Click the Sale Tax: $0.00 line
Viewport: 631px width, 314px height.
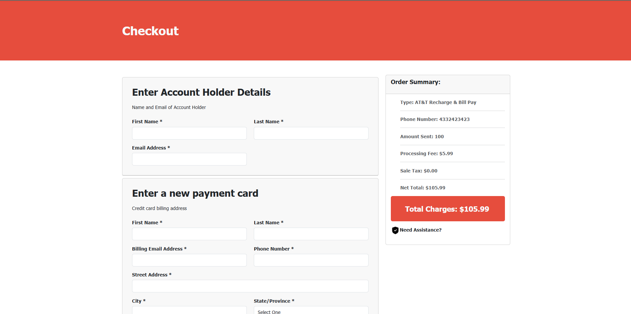point(419,171)
